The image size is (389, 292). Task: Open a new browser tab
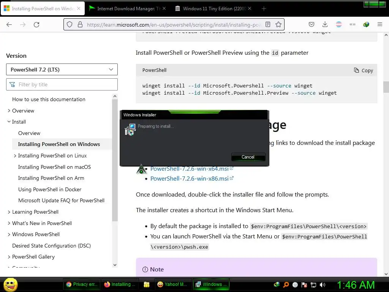coord(264,9)
